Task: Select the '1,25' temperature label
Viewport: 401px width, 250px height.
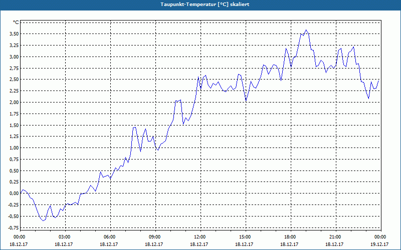Action: coord(15,136)
